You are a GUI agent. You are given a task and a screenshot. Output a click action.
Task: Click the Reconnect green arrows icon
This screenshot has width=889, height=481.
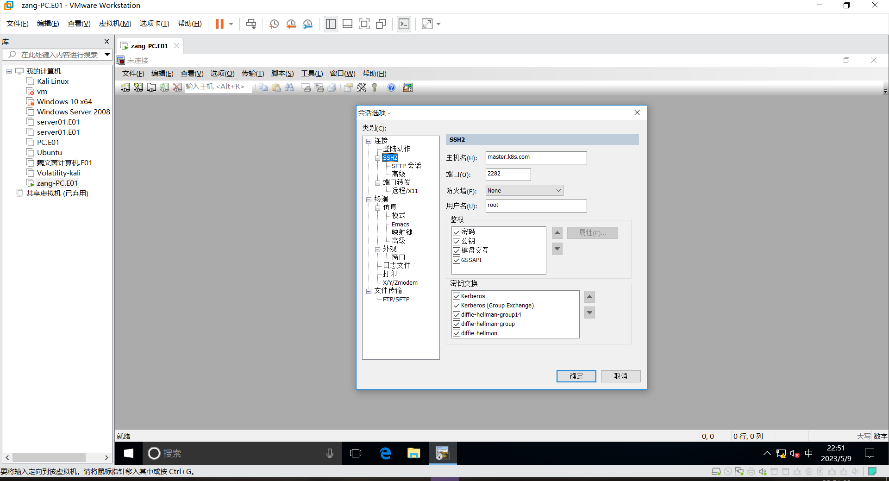click(x=164, y=87)
